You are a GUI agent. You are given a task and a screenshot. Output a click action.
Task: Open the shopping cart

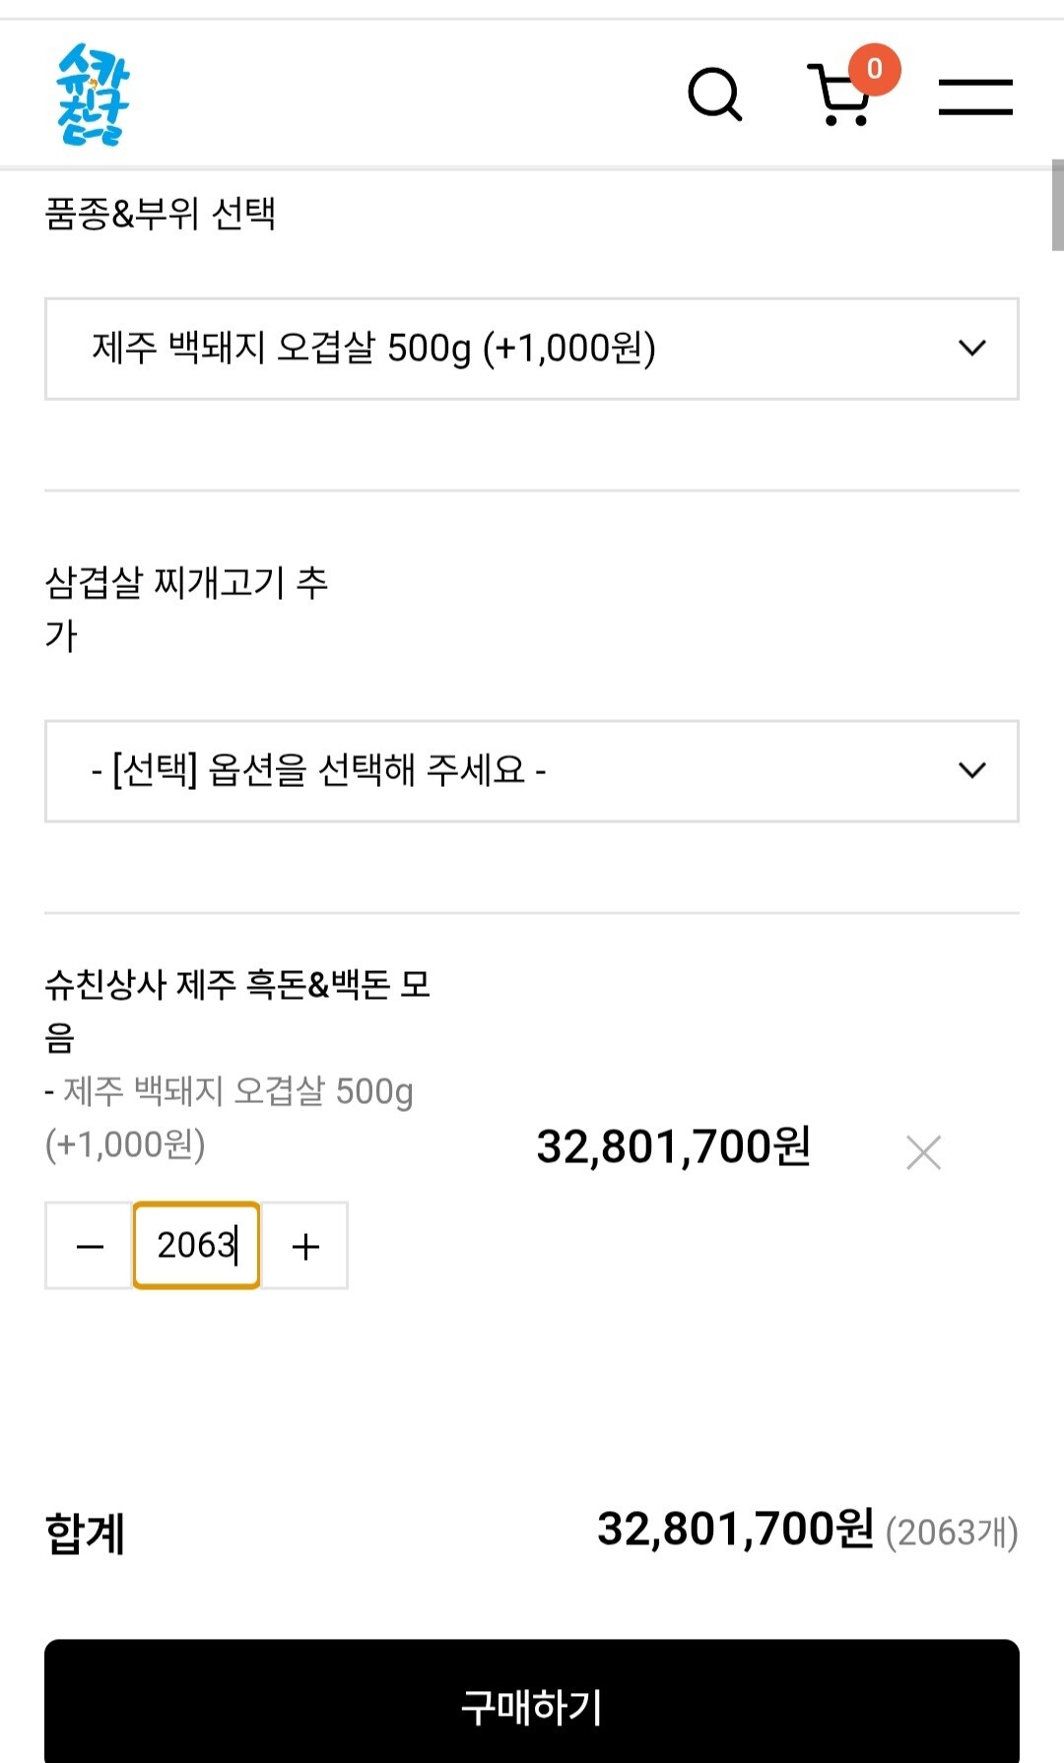(x=840, y=96)
